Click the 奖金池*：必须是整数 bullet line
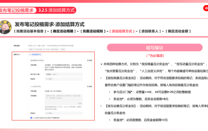Image resolution: width=208 pixels, height=131 pixels. click(x=140, y=120)
